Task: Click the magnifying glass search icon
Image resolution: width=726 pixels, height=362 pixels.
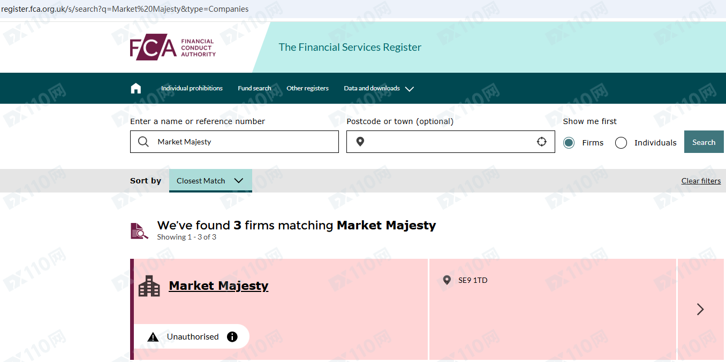Action: [x=143, y=142]
